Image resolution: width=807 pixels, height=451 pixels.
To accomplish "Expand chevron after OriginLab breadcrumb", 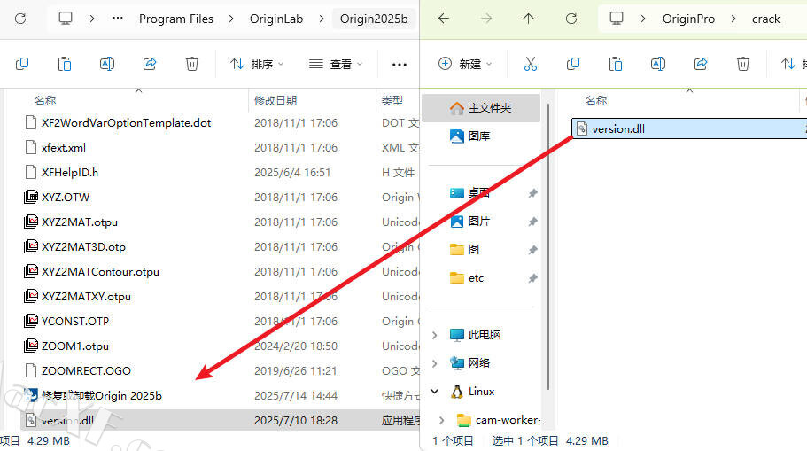I will point(322,19).
